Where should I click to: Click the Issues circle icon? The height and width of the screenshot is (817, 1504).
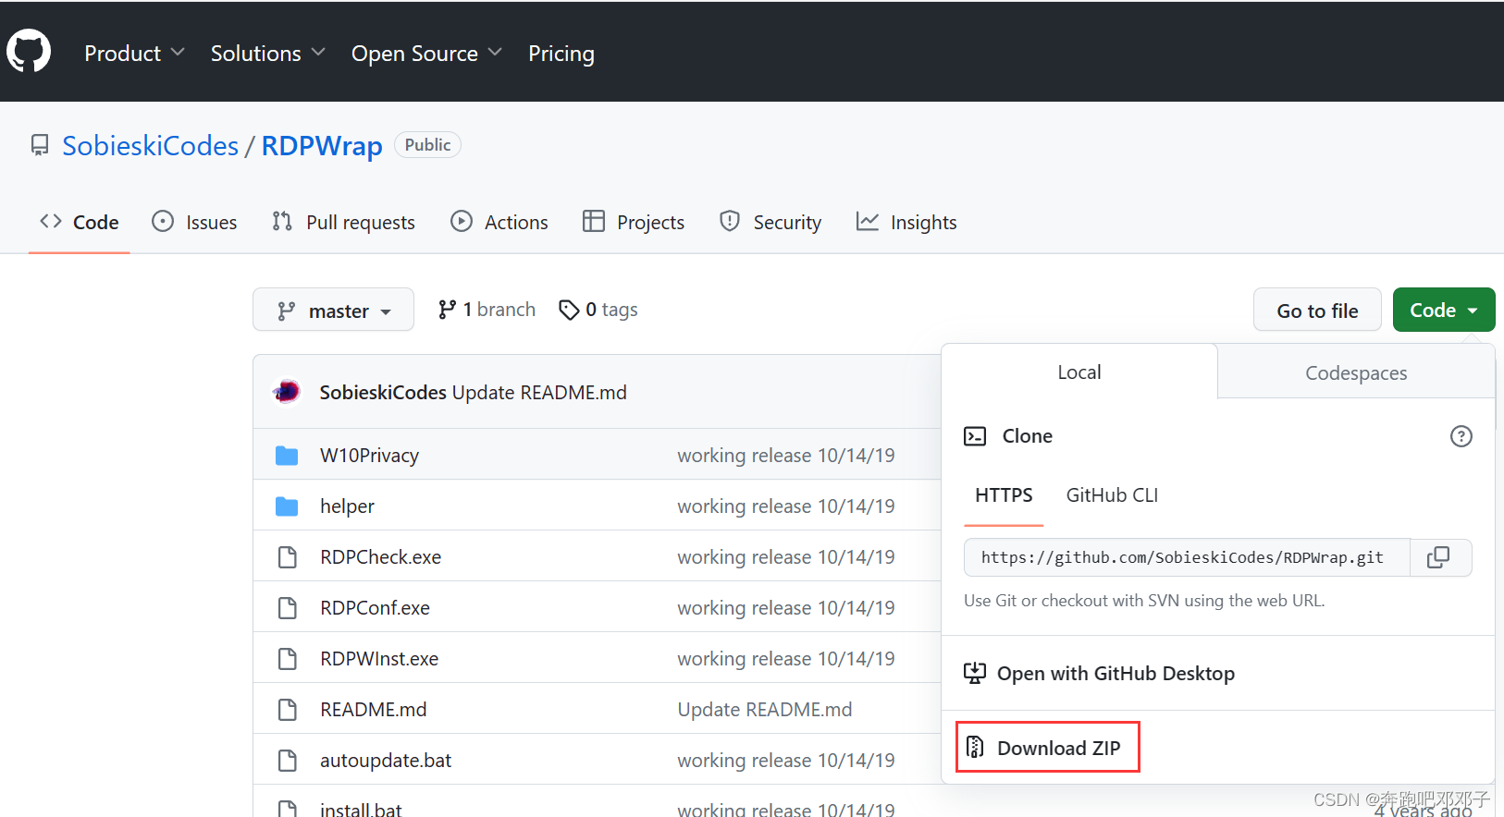(163, 221)
